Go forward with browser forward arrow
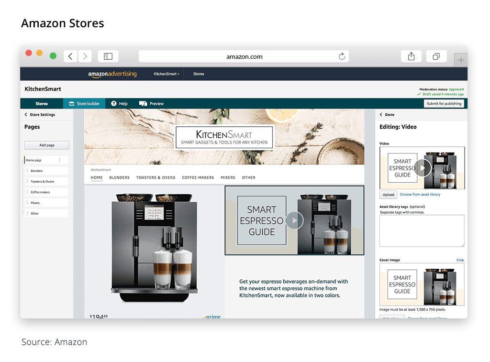Image resolution: width=490 pixels, height=362 pixels. [x=85, y=56]
